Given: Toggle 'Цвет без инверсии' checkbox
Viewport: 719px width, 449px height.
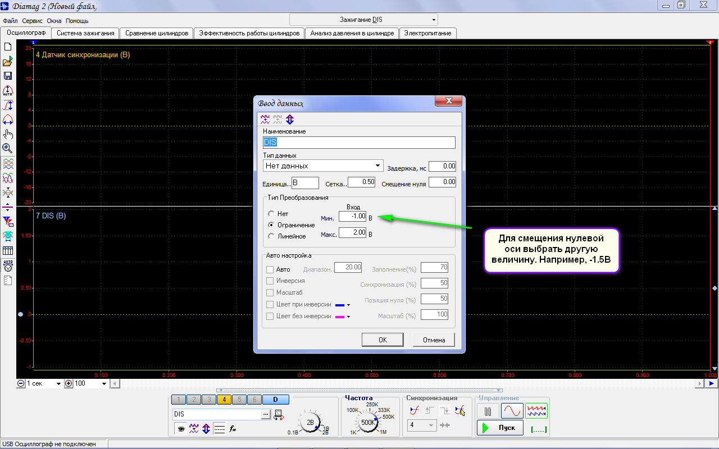Looking at the screenshot, I should [x=270, y=316].
